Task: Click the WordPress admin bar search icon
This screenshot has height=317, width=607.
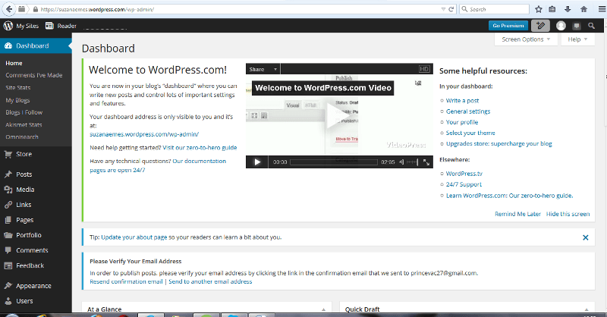Action: tap(592, 25)
